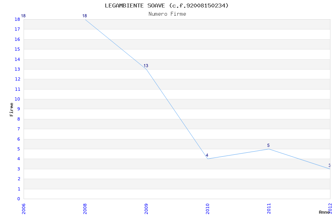The width and height of the screenshot is (334, 216).
Task: Click y-axis tick value 14
Action: [x=17, y=59]
